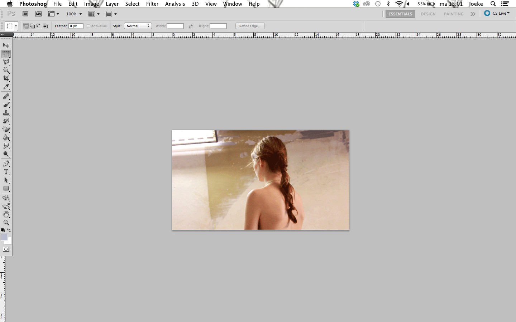Select the History Brush tool
This screenshot has height=322, width=516.
[x=6, y=121]
